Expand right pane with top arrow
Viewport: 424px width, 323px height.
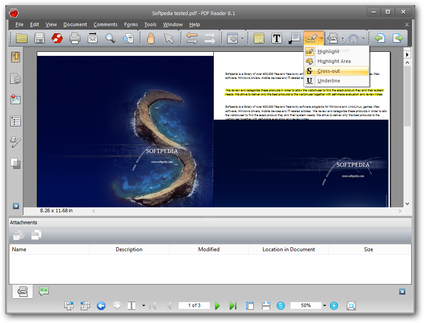[407, 55]
